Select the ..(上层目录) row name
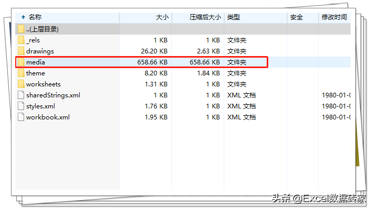 [x=42, y=29]
